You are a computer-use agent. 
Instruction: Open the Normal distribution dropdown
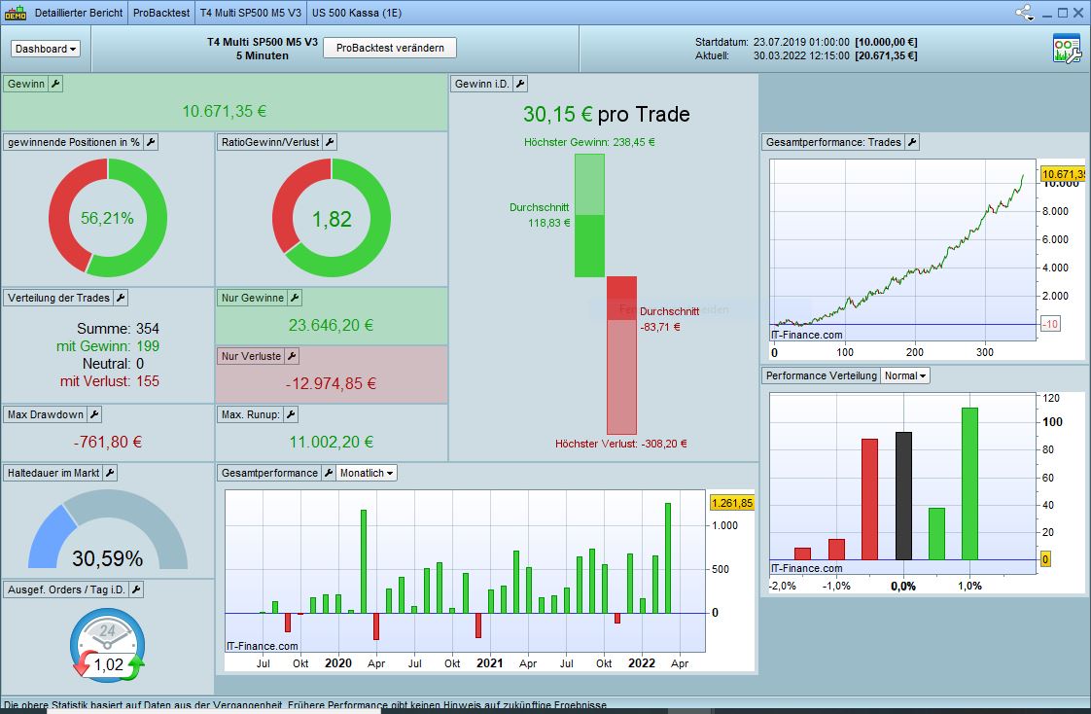coord(905,375)
